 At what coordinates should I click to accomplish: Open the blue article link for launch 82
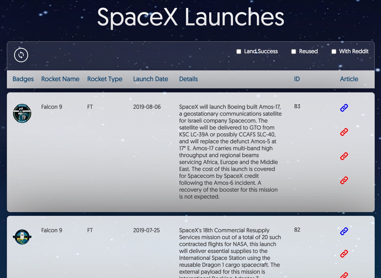(x=344, y=231)
